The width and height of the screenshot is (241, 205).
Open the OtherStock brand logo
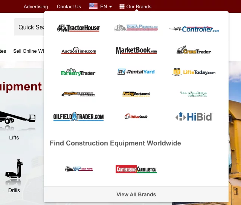[136, 116]
